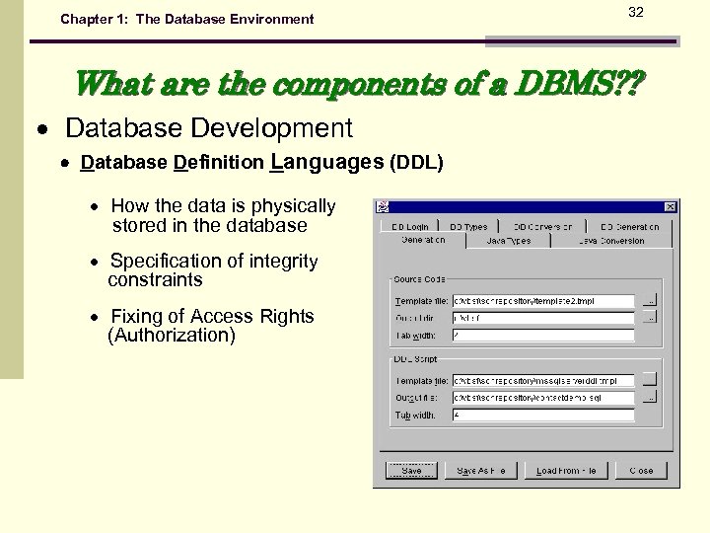This screenshot has height=533, width=710.
Task: Click the Source Code Template file field
Action: coord(543,301)
